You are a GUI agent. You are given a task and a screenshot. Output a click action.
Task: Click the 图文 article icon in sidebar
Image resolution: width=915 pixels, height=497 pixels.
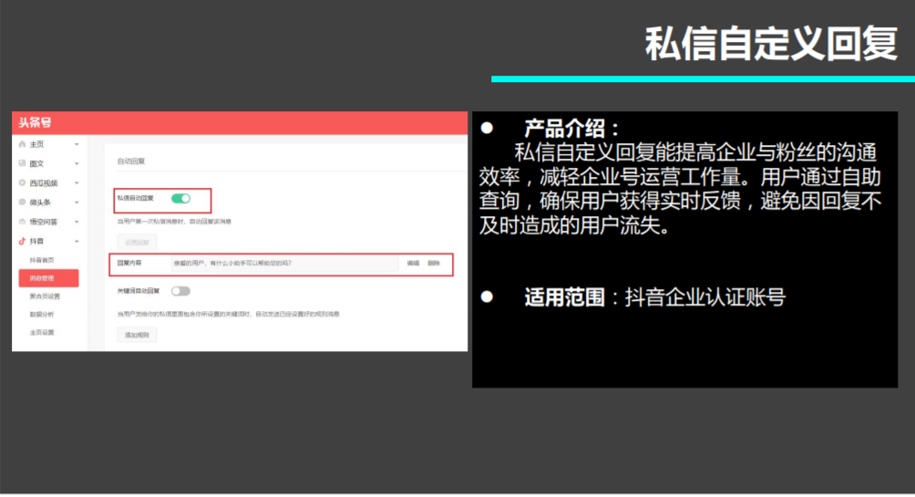(x=22, y=163)
